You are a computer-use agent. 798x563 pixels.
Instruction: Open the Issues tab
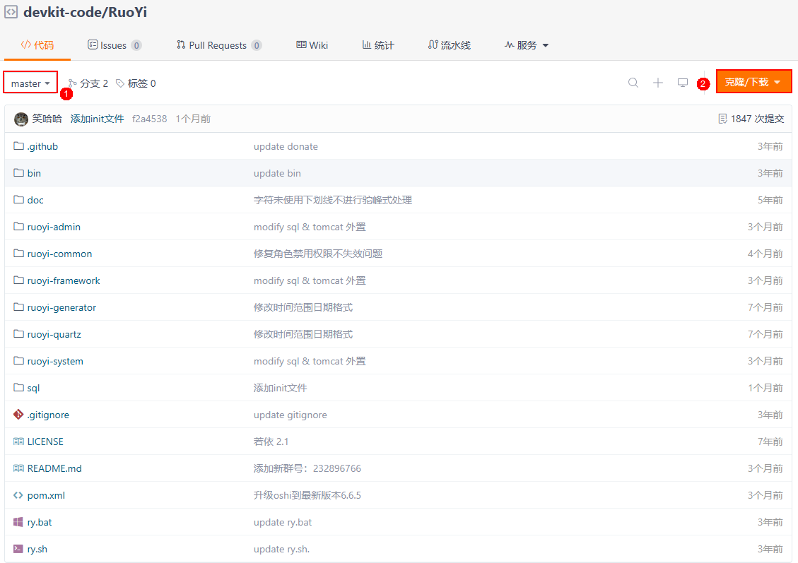click(115, 45)
